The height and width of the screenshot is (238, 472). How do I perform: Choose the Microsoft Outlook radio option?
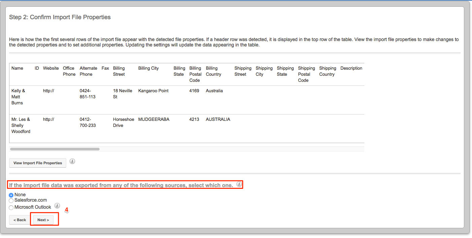point(11,208)
